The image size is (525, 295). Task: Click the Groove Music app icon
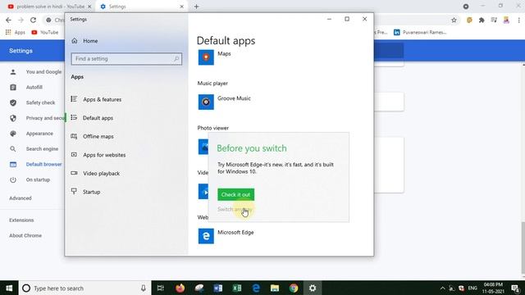pyautogui.click(x=206, y=102)
